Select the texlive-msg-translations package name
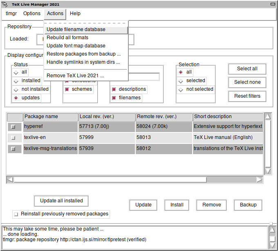Viewport: 278px width, 251px height. 50,148
